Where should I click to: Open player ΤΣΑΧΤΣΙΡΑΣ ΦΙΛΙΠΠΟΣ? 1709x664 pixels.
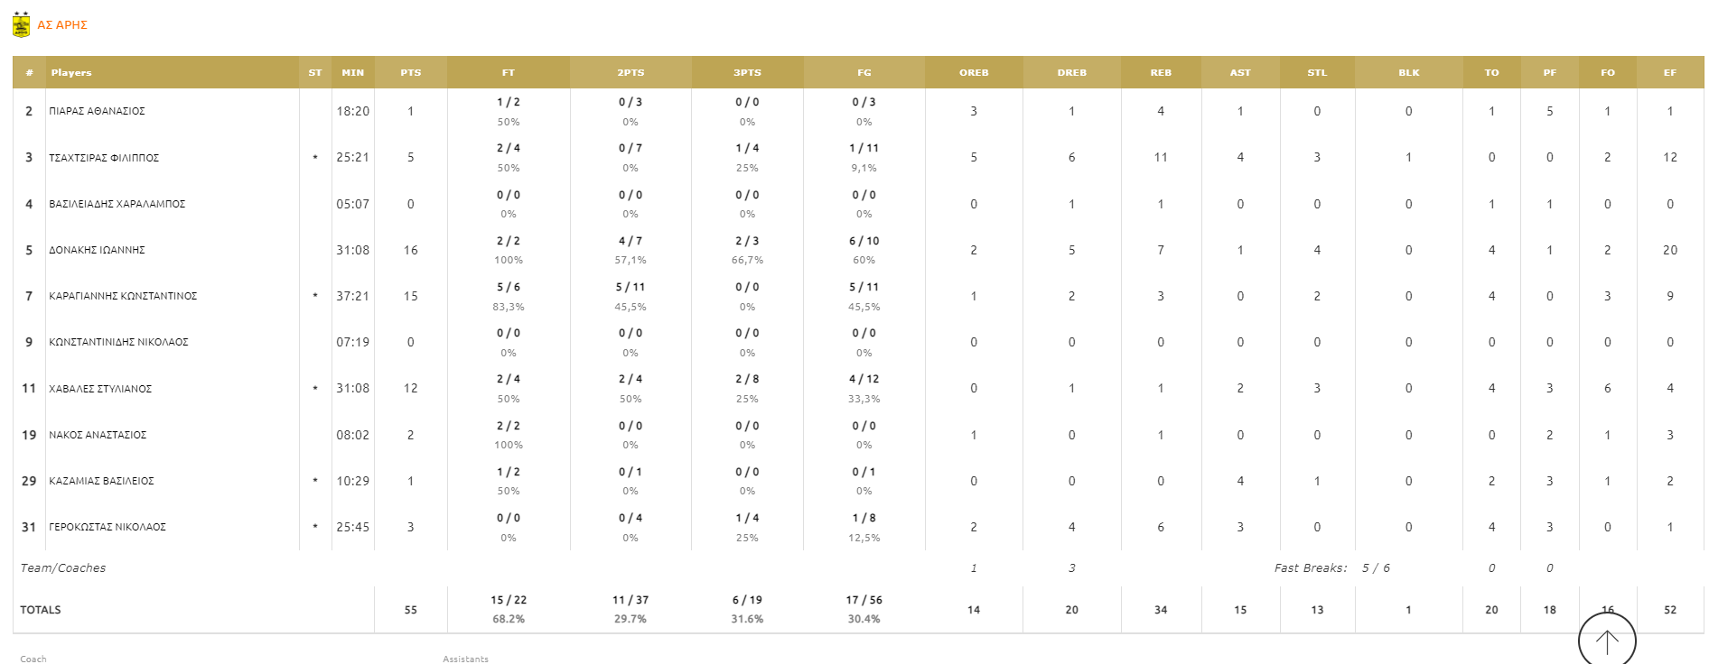(104, 158)
